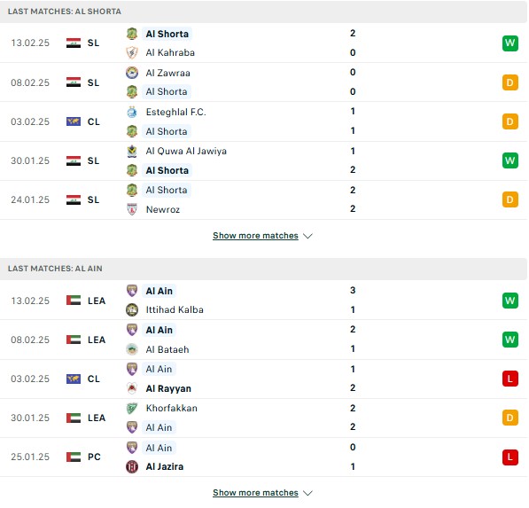Click the green W badge for 13.02.25 Al Shorta
This screenshot has height=508, width=529.
pyautogui.click(x=510, y=43)
